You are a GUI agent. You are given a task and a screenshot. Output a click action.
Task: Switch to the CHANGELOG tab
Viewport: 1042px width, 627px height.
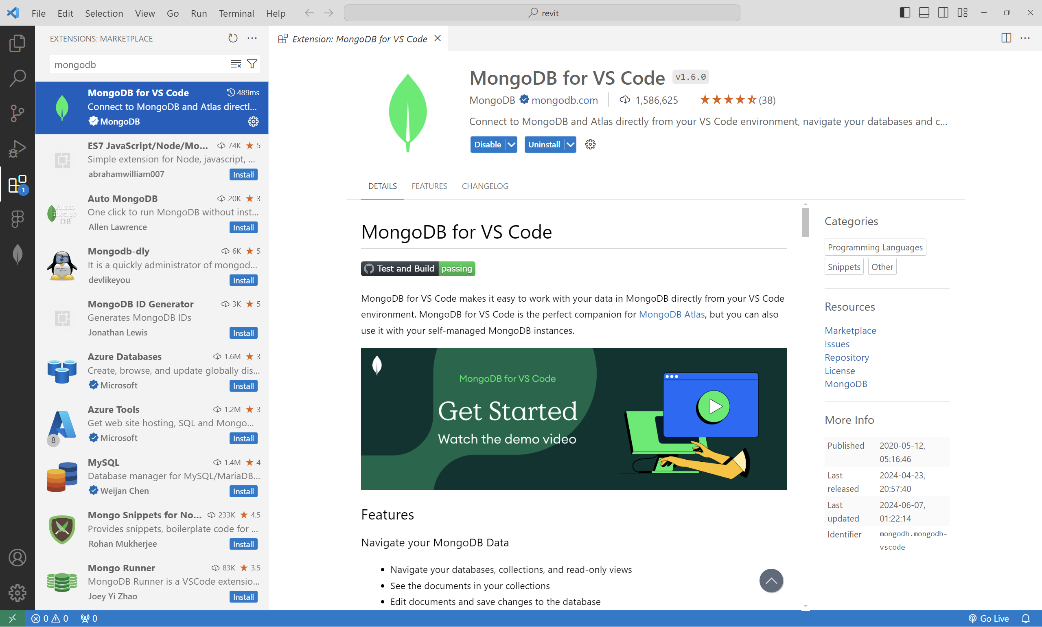click(485, 186)
